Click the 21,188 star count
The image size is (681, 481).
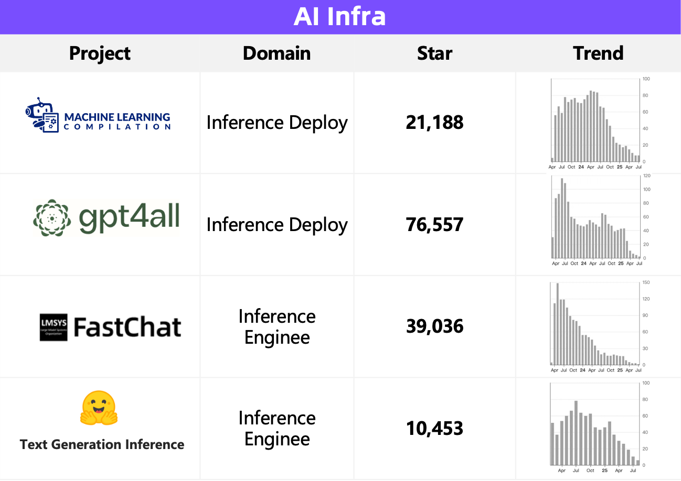(x=434, y=123)
